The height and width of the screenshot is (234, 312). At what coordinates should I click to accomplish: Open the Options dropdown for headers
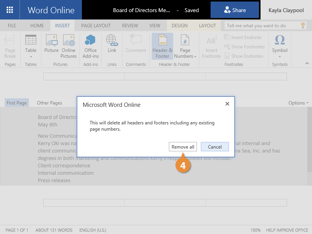click(298, 103)
